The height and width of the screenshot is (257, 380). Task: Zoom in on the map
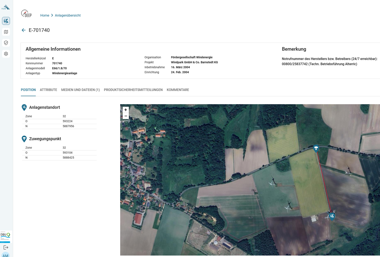[126, 110]
